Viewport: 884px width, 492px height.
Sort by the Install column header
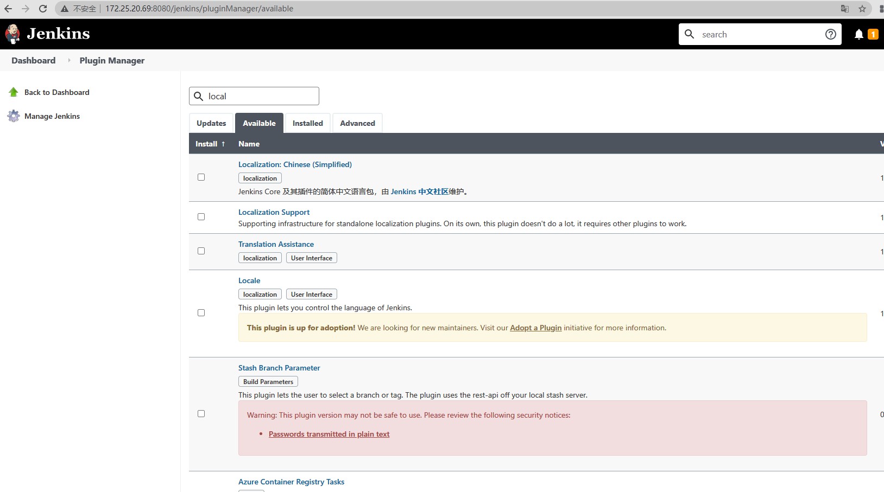point(210,144)
